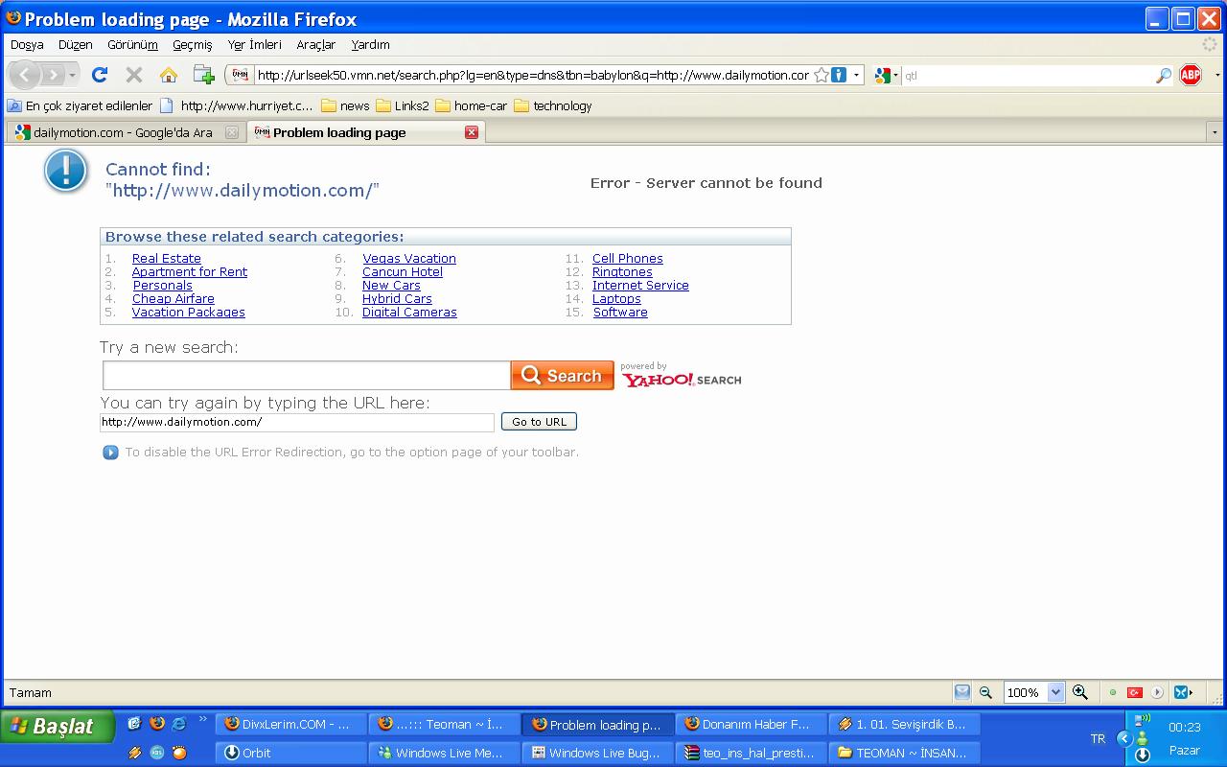This screenshot has width=1227, height=767.
Task: Go forward with the Forward arrow button
Action: coord(52,75)
